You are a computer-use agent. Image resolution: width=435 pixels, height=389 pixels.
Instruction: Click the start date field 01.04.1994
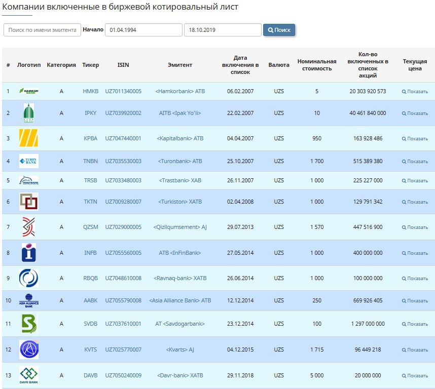pos(143,30)
